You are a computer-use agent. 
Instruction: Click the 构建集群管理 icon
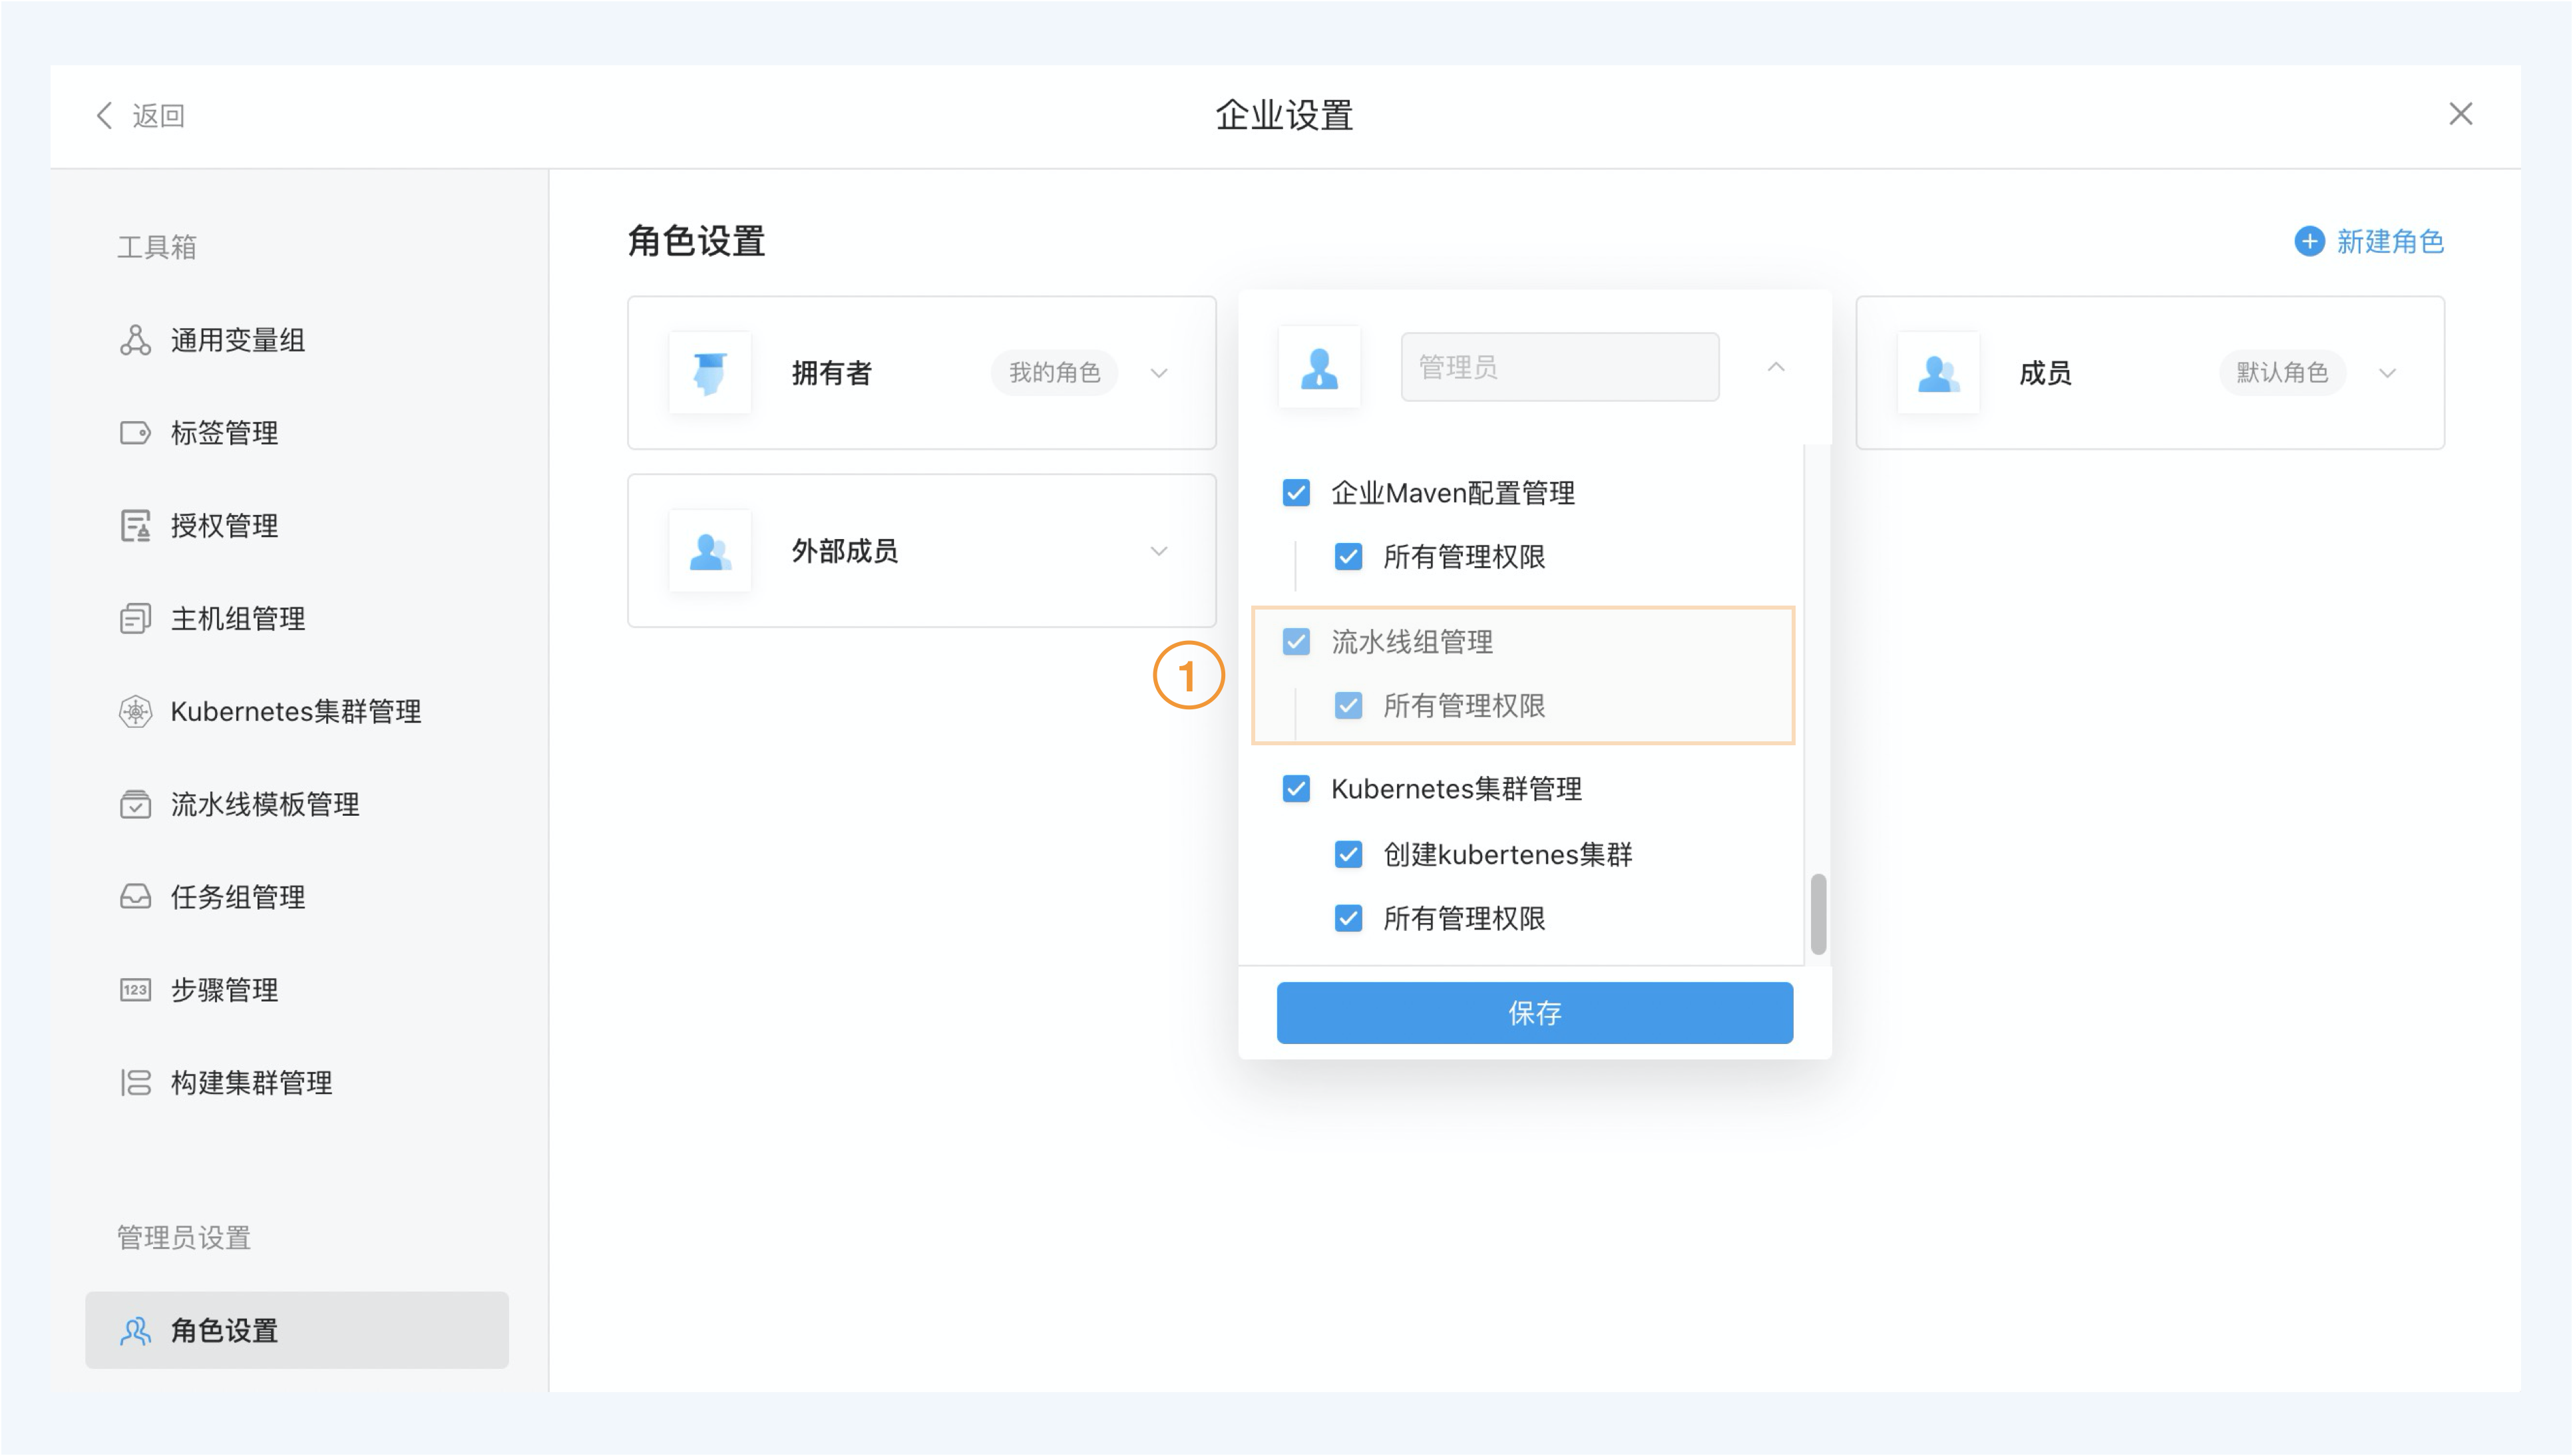coord(135,1083)
